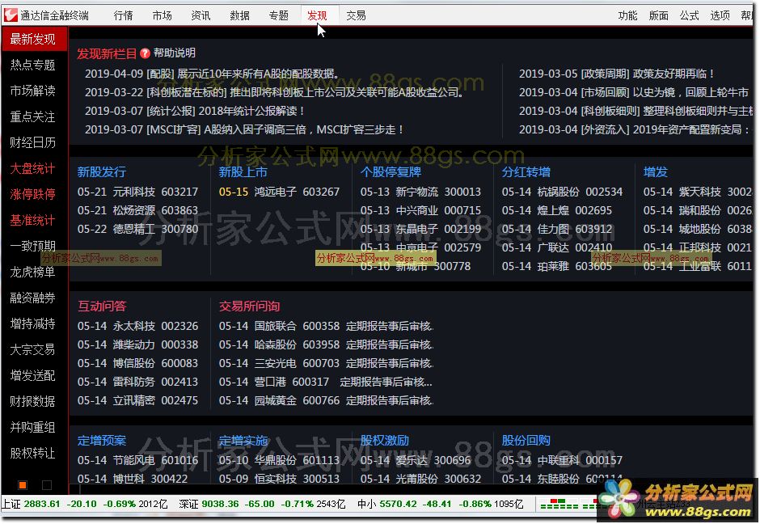
Task: Open 财报数据 in sidebar
Action: (33, 401)
